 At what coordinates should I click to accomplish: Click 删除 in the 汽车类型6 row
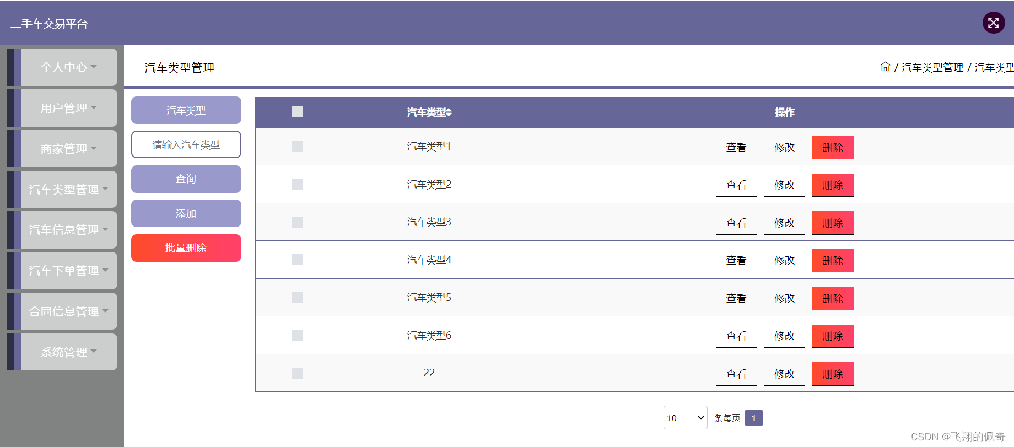833,336
